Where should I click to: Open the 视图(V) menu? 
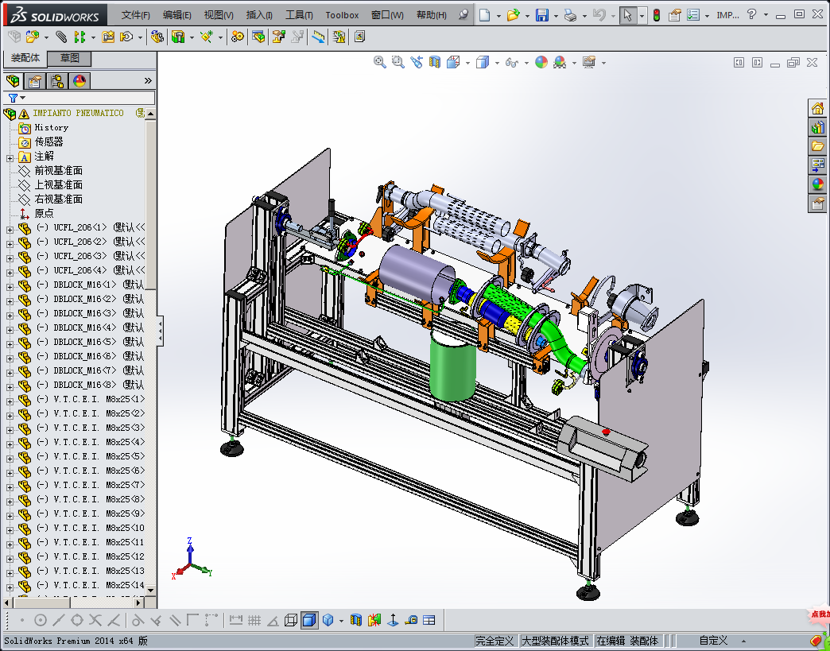tap(219, 15)
